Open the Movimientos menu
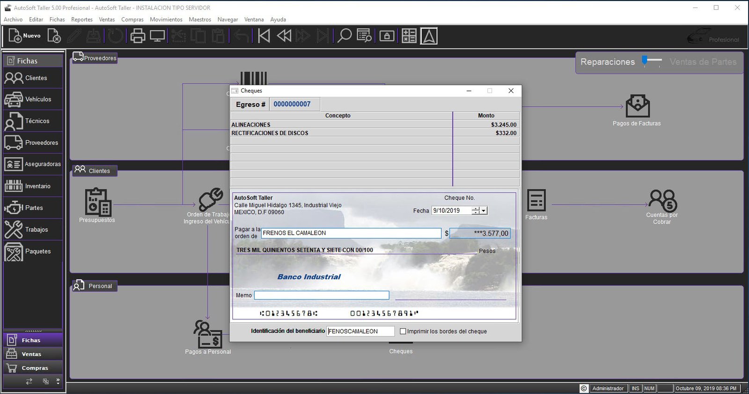 click(x=166, y=20)
